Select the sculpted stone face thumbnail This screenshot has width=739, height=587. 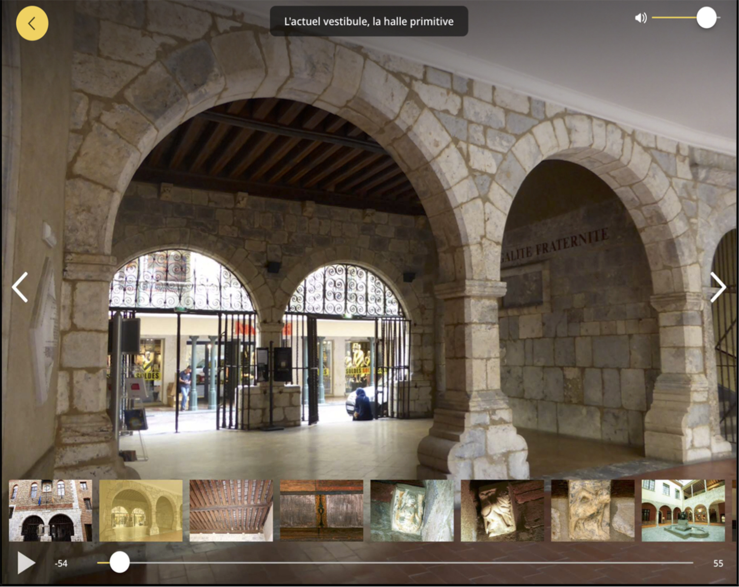click(502, 510)
